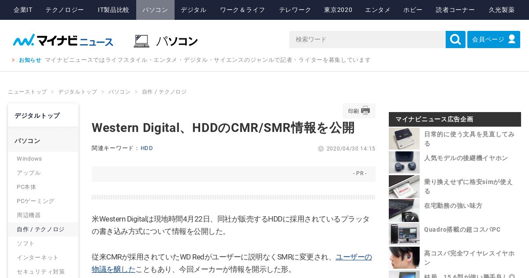Open the エンタメ top menu
The width and height of the screenshot is (529, 278).
[378, 10]
